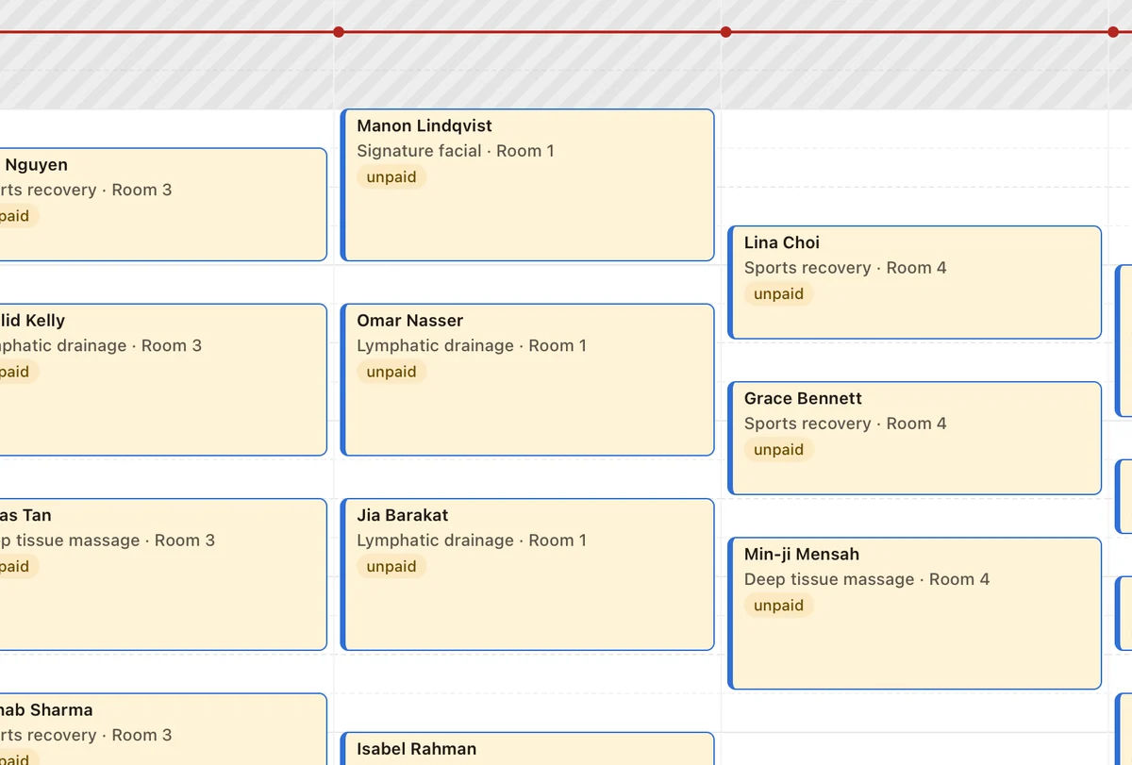Open the Sharma Sports recovery Room 3 card
The width and height of the screenshot is (1132, 765).
pyautogui.click(x=163, y=729)
